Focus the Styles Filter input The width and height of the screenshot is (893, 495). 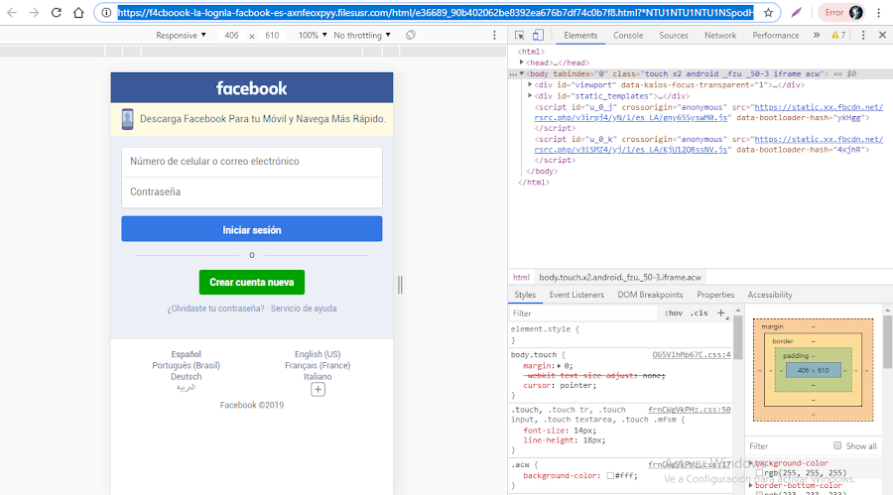pyautogui.click(x=583, y=312)
